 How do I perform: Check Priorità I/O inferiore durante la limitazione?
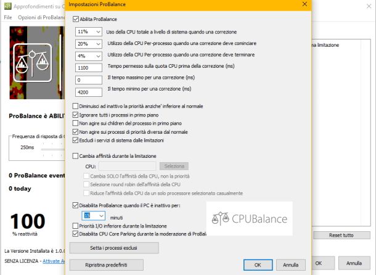75,226
